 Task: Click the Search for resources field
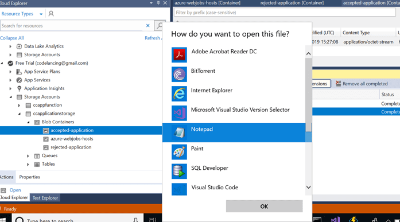(x=71, y=25)
